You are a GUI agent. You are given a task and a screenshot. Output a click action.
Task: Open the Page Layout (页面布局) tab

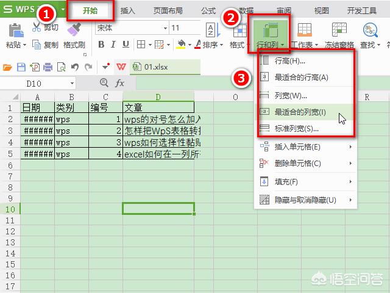click(x=168, y=11)
